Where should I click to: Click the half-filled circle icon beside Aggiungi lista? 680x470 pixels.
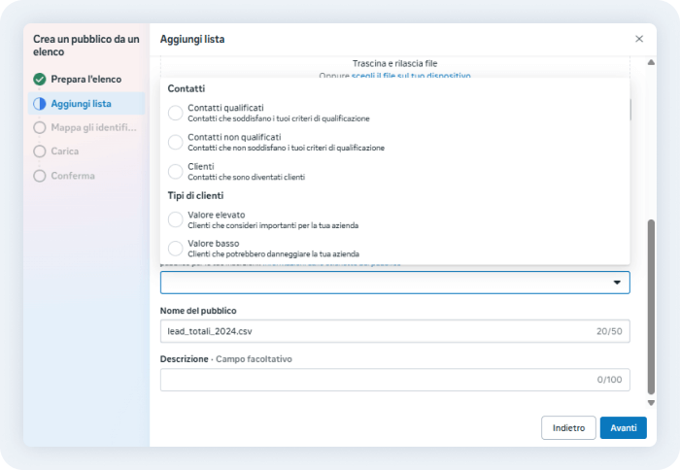[40, 103]
